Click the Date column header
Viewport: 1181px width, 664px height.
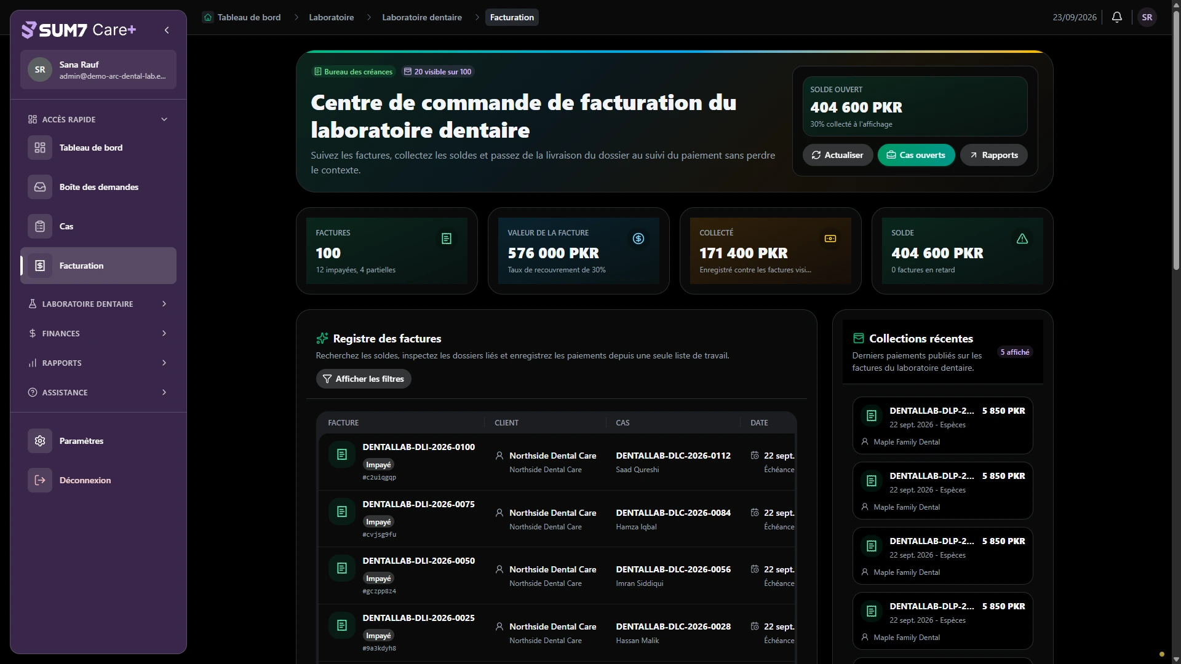point(759,423)
